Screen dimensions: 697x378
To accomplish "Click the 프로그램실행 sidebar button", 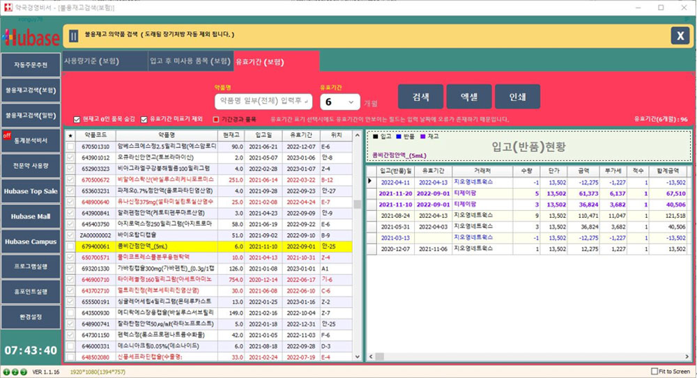I will coord(31,267).
